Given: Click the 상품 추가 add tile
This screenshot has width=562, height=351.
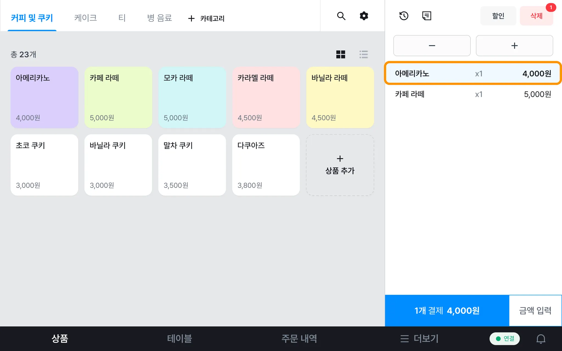Looking at the screenshot, I should click(340, 165).
